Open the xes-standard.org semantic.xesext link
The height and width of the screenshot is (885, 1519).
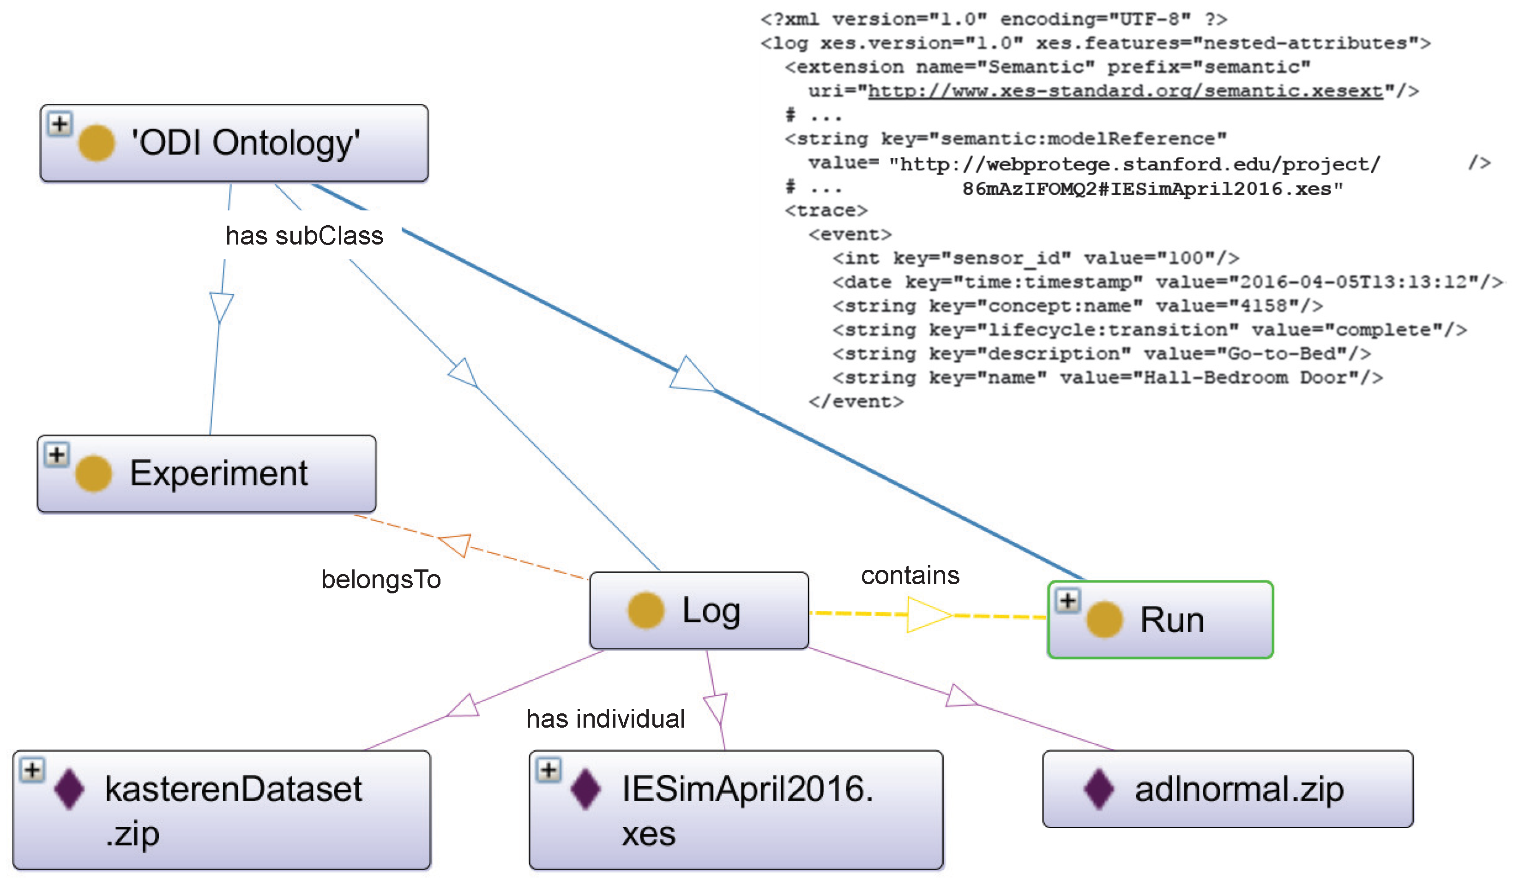click(1125, 91)
